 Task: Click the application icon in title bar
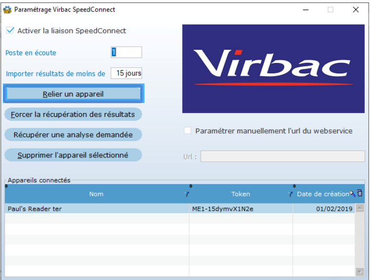(x=7, y=10)
